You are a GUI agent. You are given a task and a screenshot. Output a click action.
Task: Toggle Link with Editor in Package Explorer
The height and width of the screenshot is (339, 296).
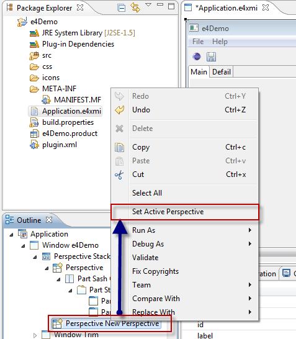(x=135, y=7)
